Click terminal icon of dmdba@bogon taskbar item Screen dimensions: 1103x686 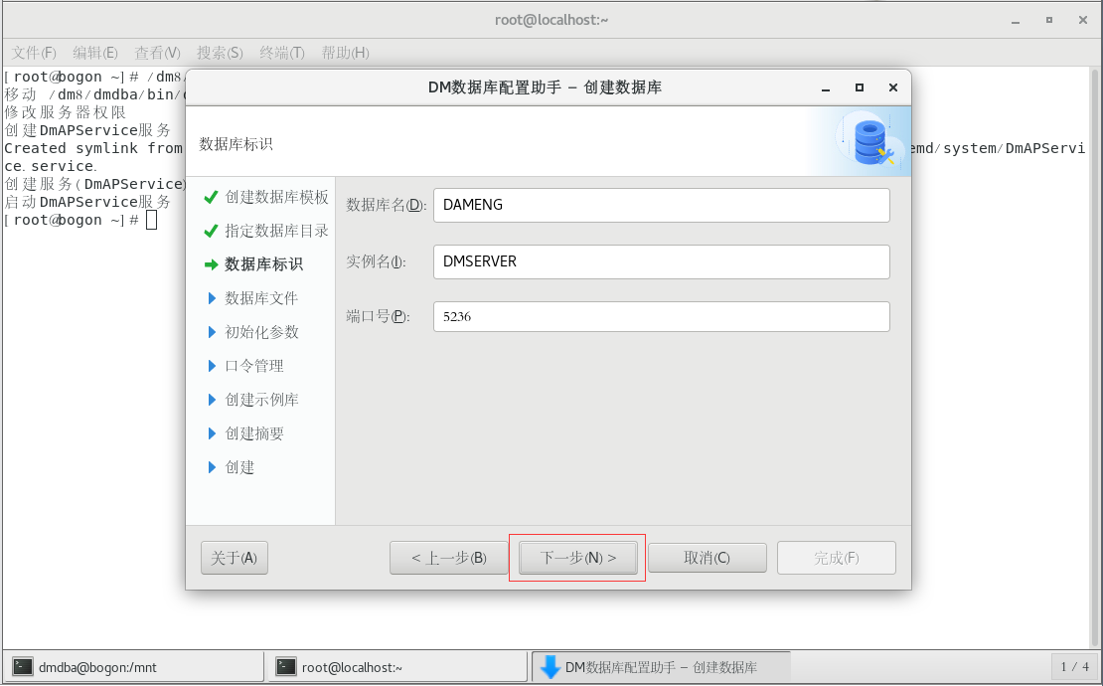[23, 667]
